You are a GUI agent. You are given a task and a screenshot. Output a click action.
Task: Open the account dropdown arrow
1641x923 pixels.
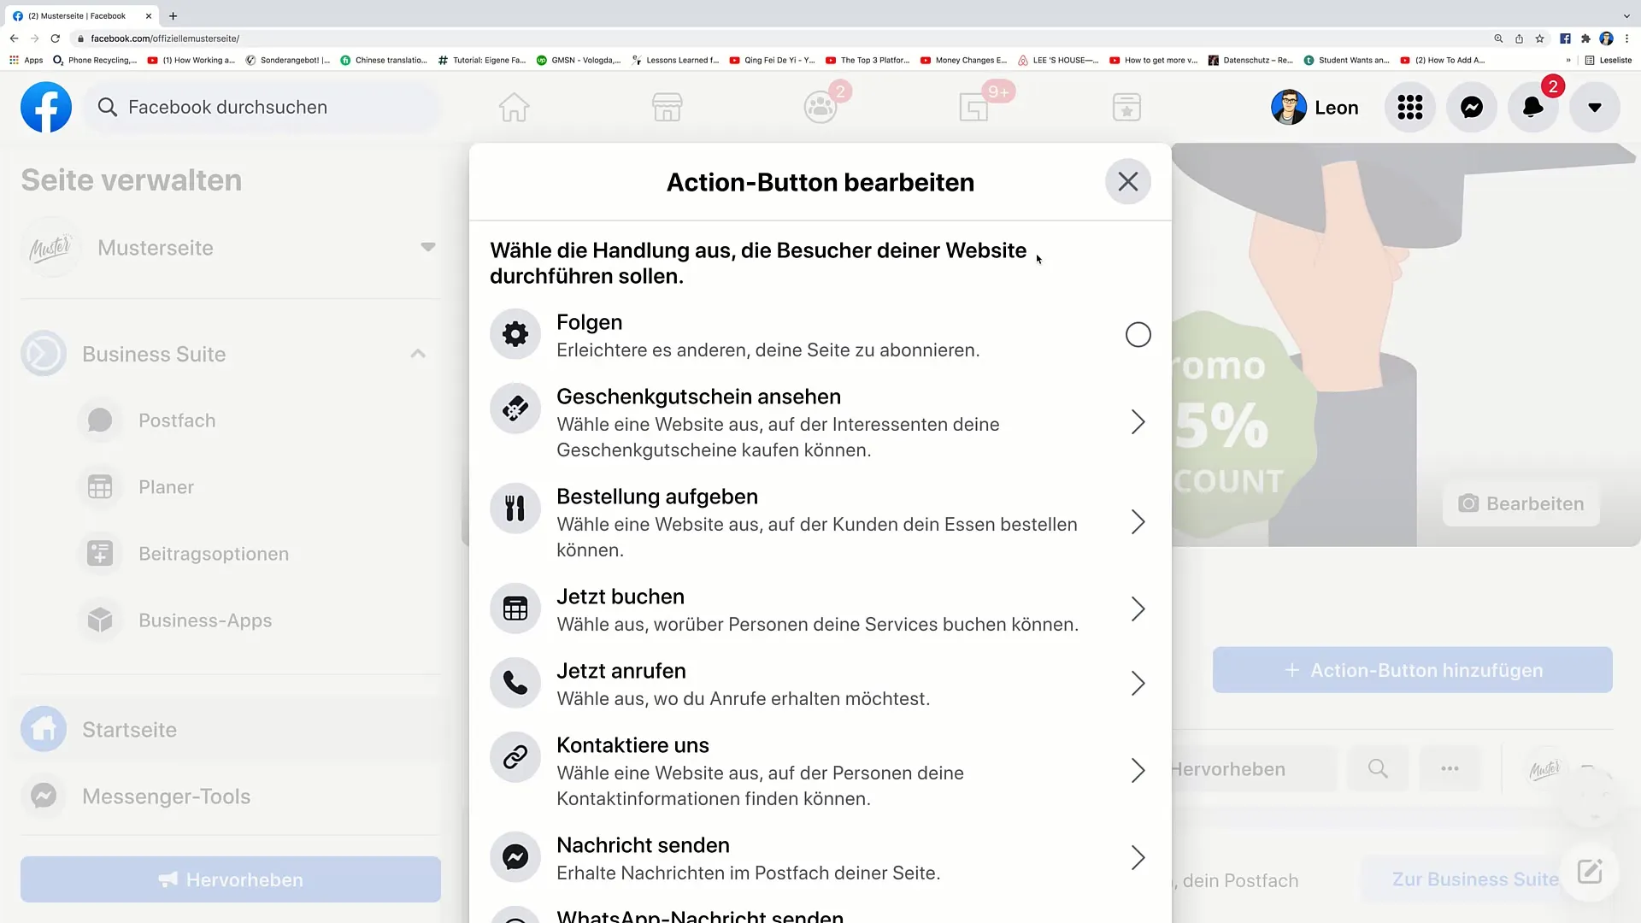click(x=1594, y=107)
